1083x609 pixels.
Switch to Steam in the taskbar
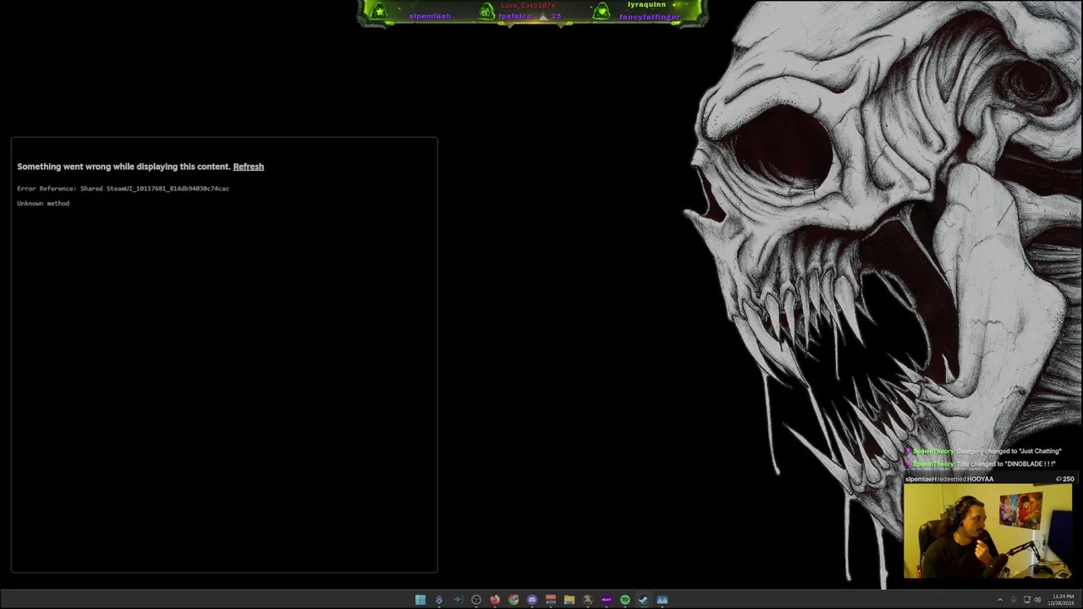click(x=643, y=600)
